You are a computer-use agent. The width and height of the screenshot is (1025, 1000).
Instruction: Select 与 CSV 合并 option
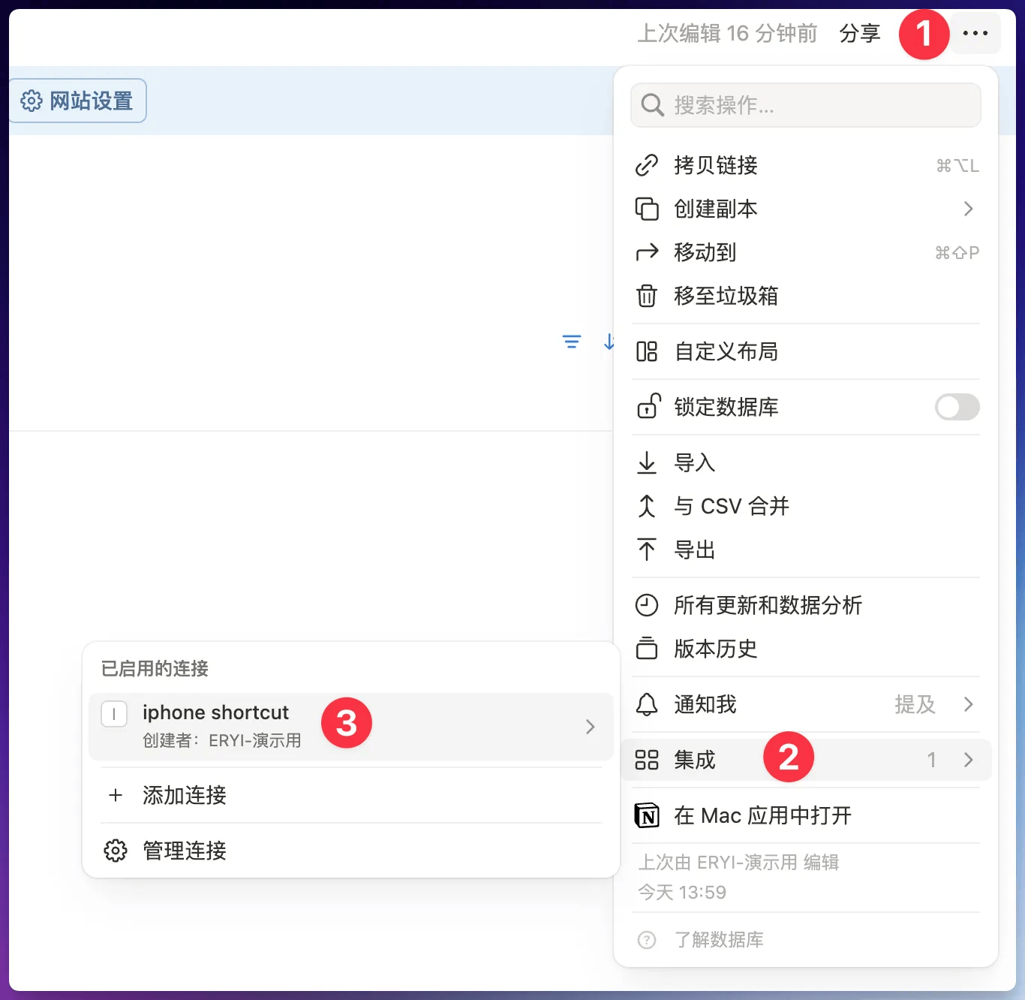pos(731,506)
